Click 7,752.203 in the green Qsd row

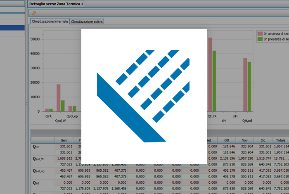tap(281, 189)
